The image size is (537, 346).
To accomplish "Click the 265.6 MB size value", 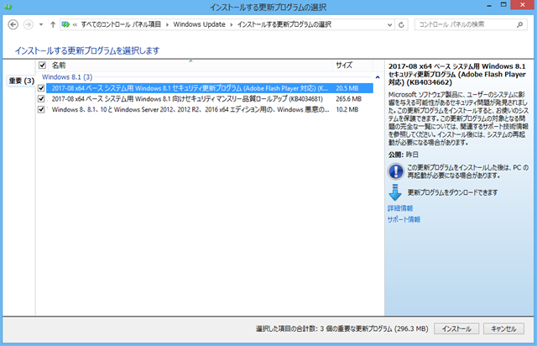I will (349, 99).
